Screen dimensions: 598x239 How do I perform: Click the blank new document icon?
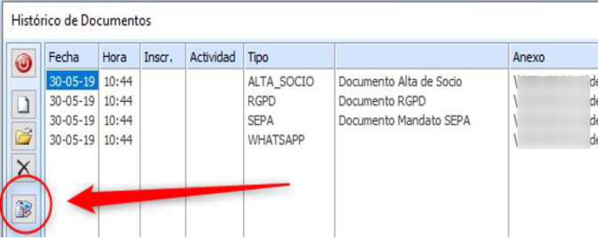(x=23, y=106)
